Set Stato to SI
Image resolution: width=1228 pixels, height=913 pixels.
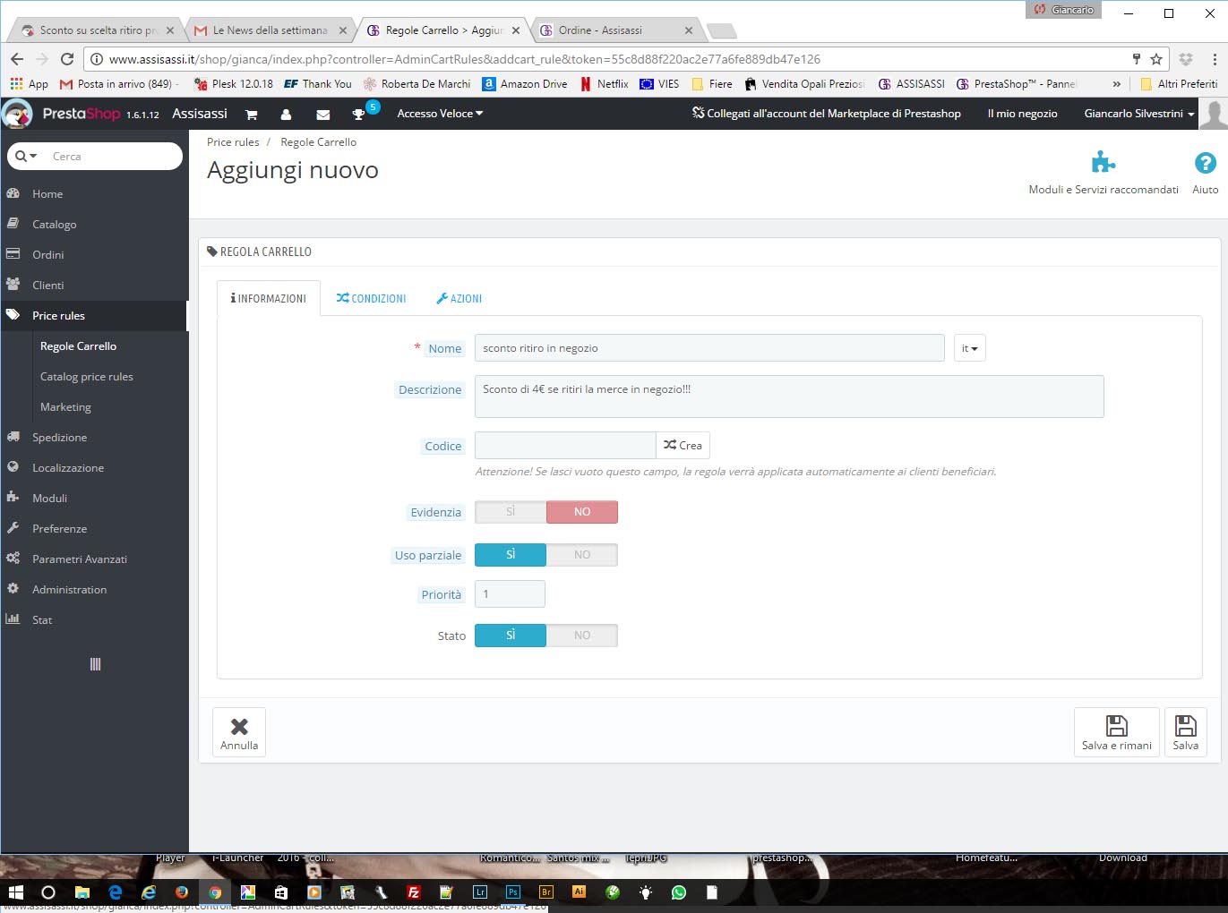511,636
